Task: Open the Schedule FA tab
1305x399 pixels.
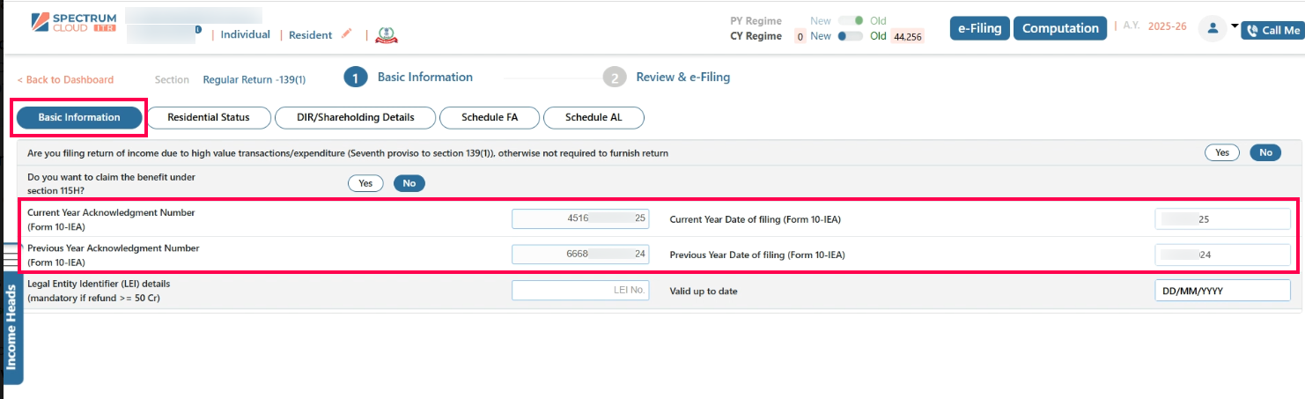Action: (x=489, y=117)
